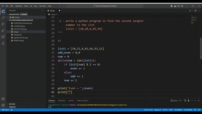Kill terminal with trash icon
The height and width of the screenshot is (114, 202).
(188, 101)
